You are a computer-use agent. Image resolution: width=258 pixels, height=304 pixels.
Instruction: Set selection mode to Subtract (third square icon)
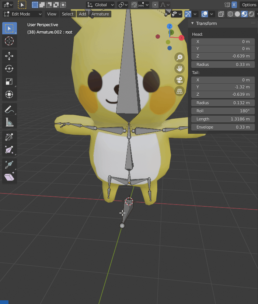coord(49,5)
